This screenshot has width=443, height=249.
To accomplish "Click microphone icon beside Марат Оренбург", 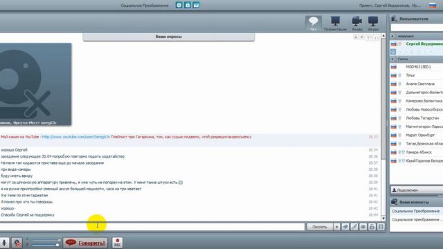I will 400,136.
